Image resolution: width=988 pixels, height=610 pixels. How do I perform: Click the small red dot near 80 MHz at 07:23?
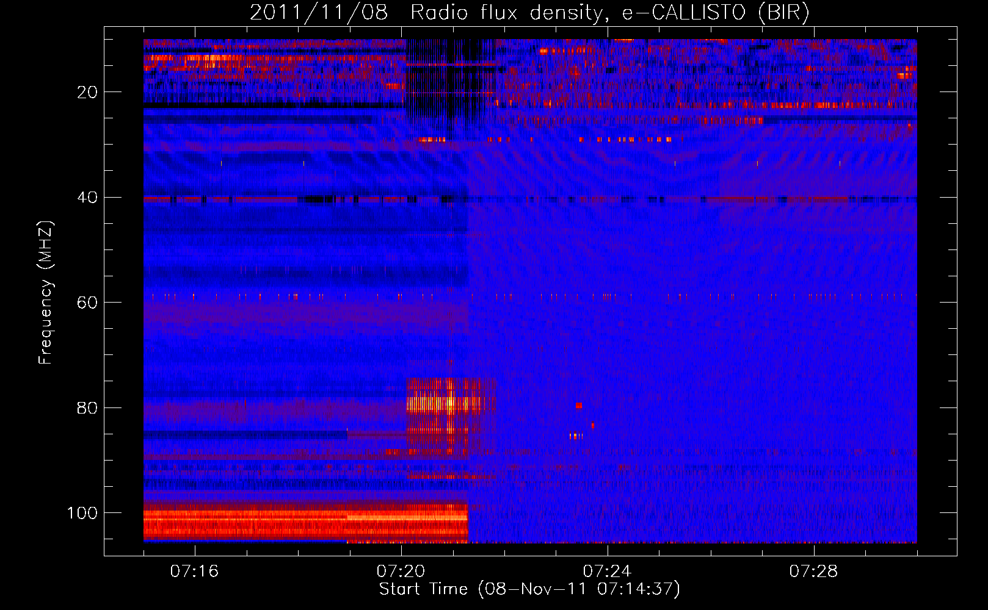pyautogui.click(x=579, y=406)
